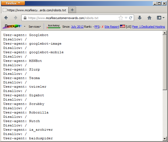Screen dimensions: 168x142
Task: Click the 'User-agent: Scrubby' line
Action: pos(24,104)
